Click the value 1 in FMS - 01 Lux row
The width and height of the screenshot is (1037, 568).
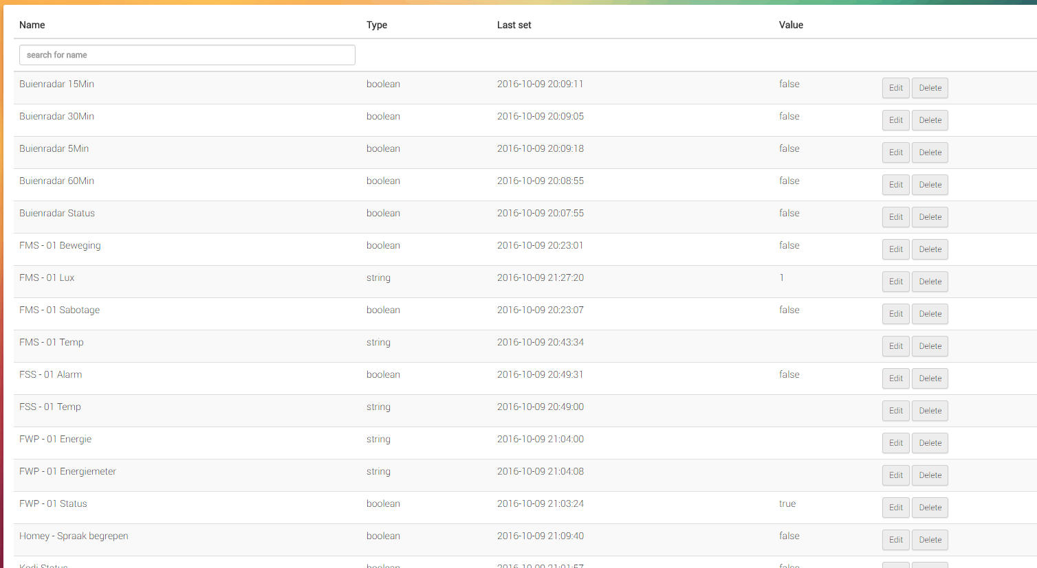click(x=782, y=277)
